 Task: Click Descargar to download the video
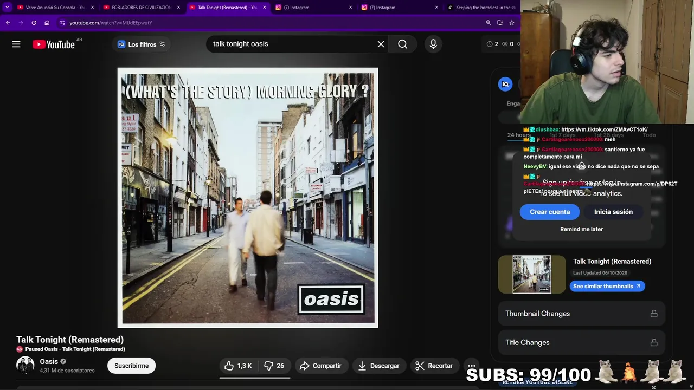click(x=379, y=366)
